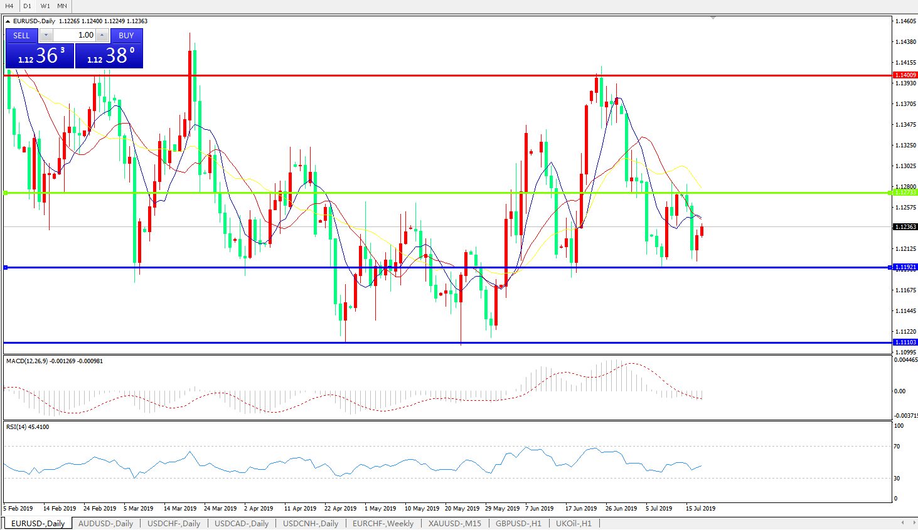The width and height of the screenshot is (918, 530).
Task: Click the 1.00 volume input field
Action: click(x=74, y=36)
